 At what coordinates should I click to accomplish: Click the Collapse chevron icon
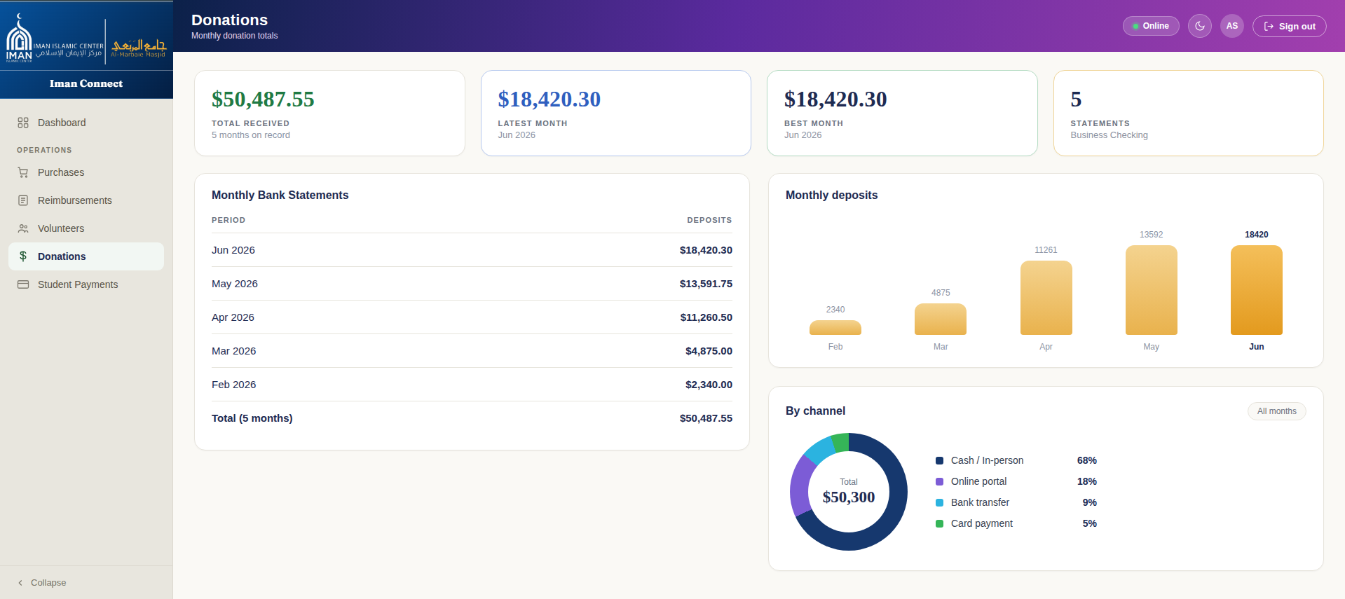click(x=20, y=583)
